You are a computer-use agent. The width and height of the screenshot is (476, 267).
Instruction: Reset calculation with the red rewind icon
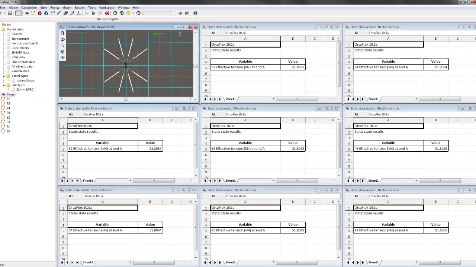click(107, 13)
